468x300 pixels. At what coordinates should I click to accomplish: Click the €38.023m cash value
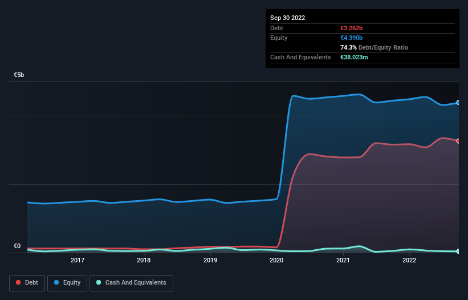(x=354, y=57)
